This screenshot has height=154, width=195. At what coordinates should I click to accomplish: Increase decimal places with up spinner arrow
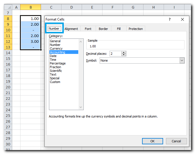pos(124,52)
